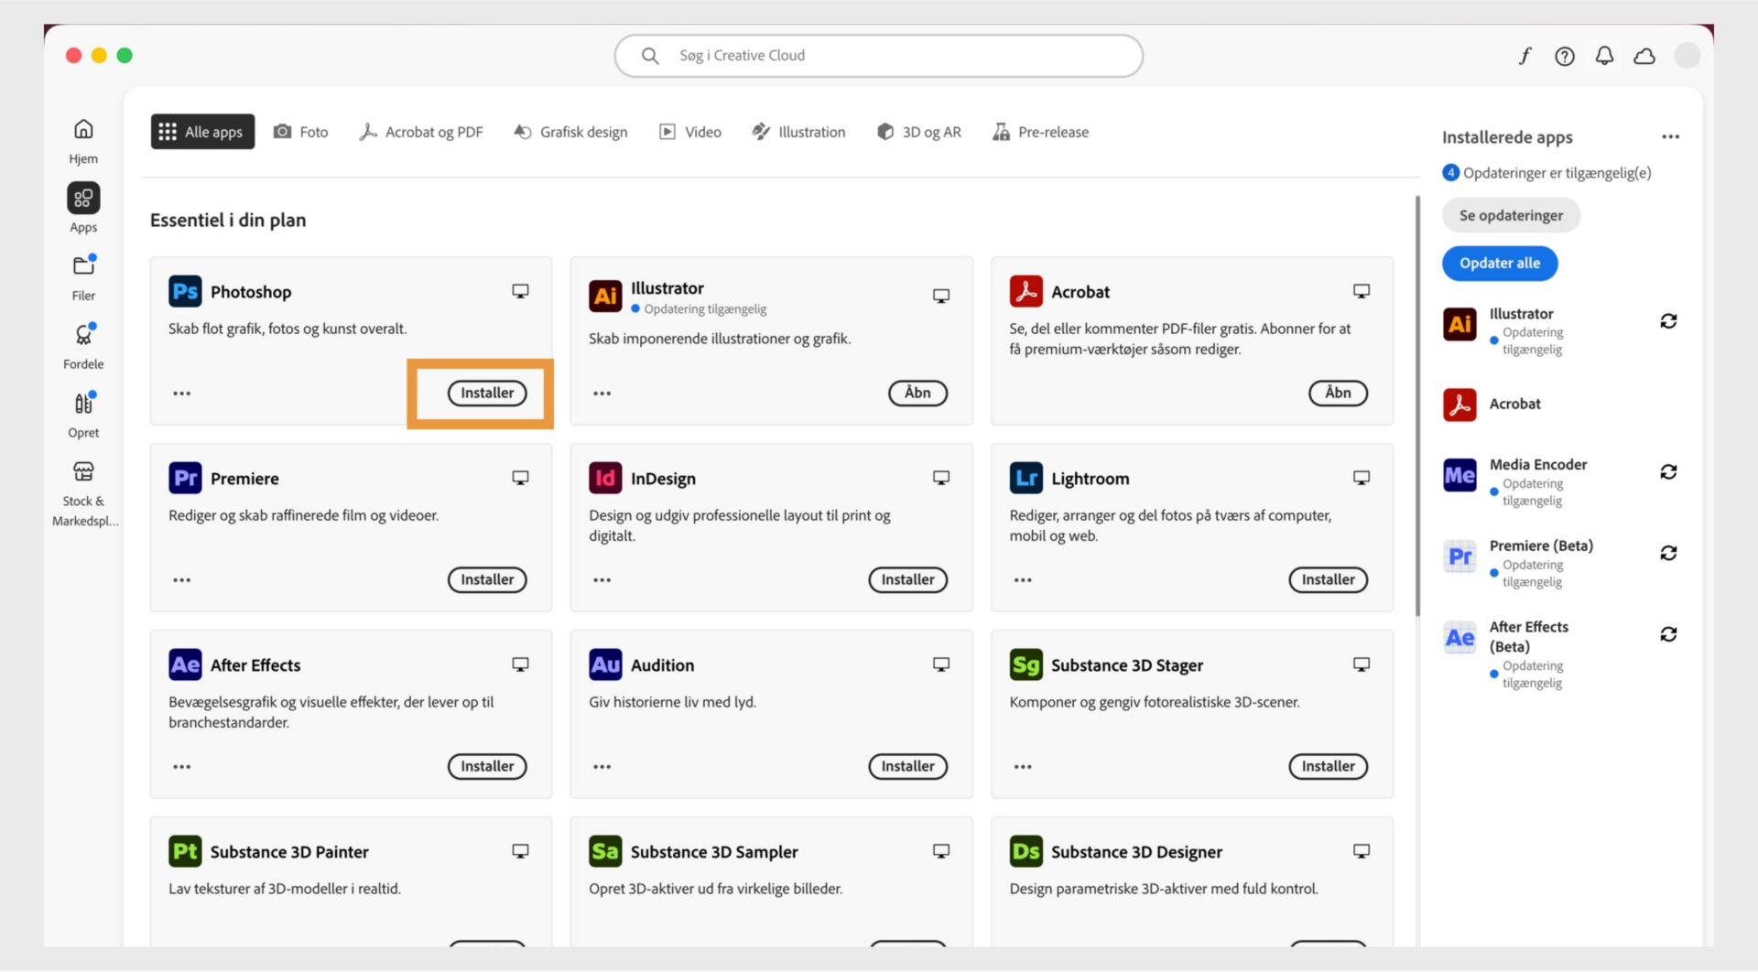Open Illustrator card more options dots
The height and width of the screenshot is (972, 1758).
(602, 394)
